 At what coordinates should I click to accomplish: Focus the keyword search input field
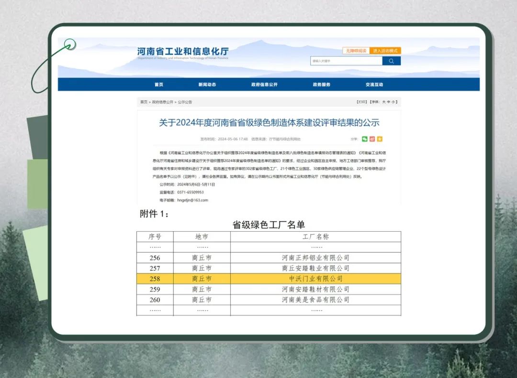[x=346, y=61]
